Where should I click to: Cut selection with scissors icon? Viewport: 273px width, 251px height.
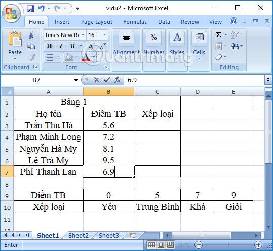[x=31, y=35]
